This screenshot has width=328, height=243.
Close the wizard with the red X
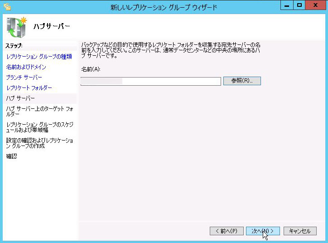316,5
